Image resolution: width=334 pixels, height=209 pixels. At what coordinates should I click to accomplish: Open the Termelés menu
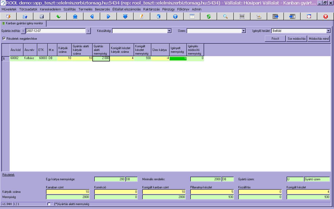[x=86, y=9]
